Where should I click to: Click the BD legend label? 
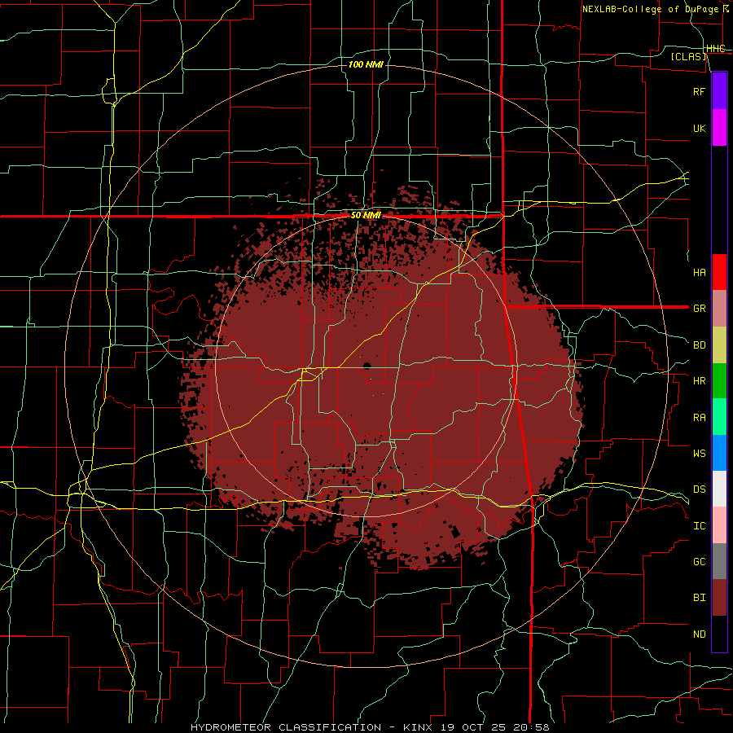pos(699,345)
